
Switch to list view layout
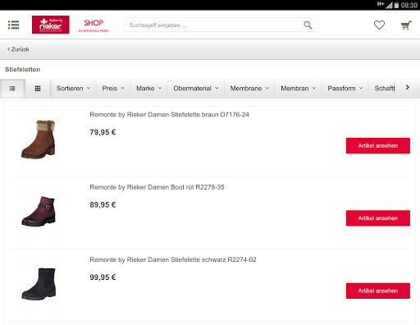12,89
